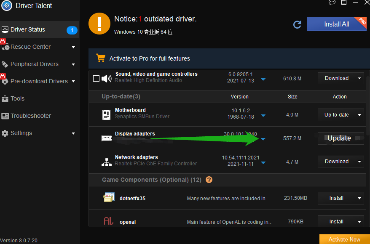This screenshot has height=244, width=370.
Task: Click the Install All button
Action: tap(336, 24)
